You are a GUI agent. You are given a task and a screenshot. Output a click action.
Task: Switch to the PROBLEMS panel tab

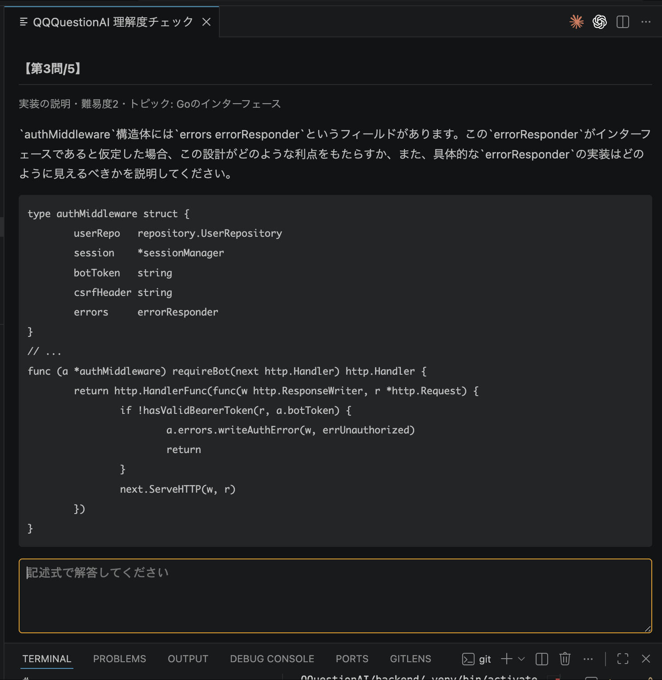(120, 659)
